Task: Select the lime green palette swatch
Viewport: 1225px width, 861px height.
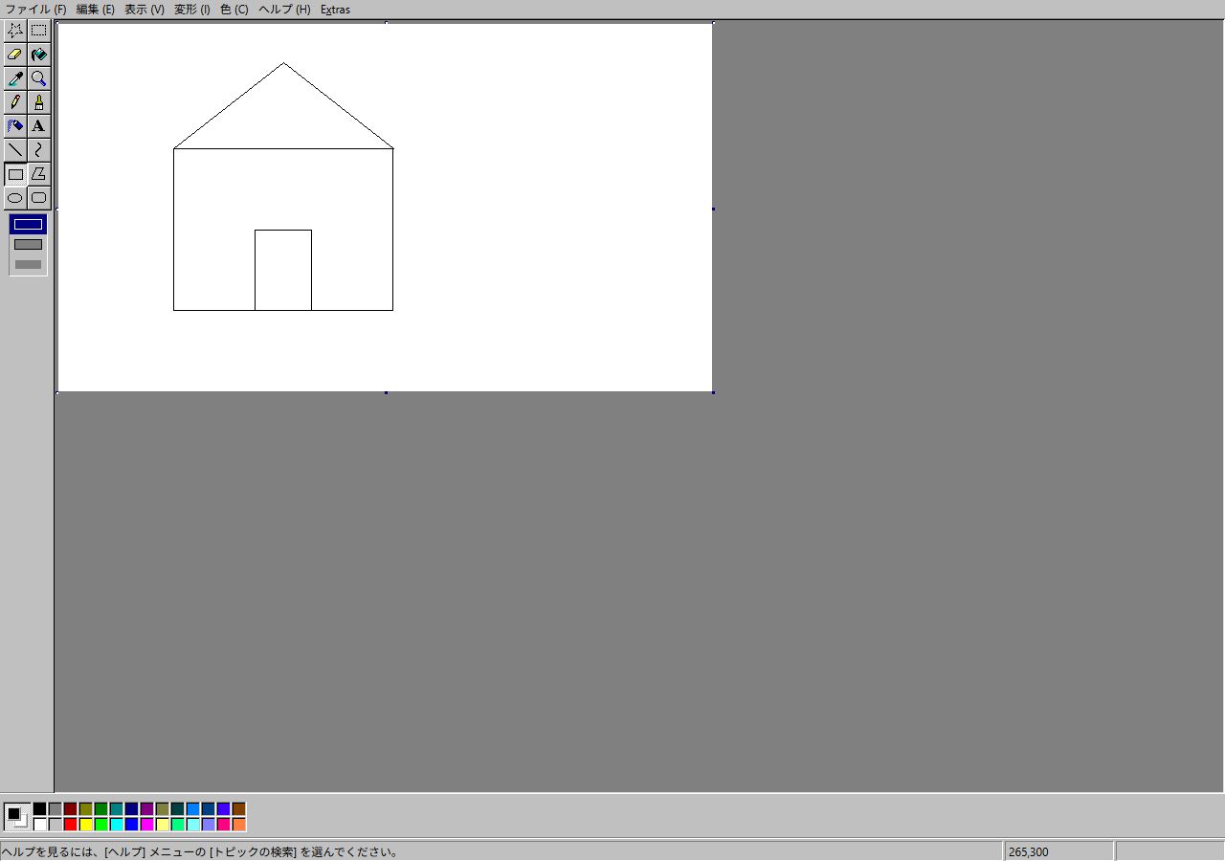Action: click(100, 825)
